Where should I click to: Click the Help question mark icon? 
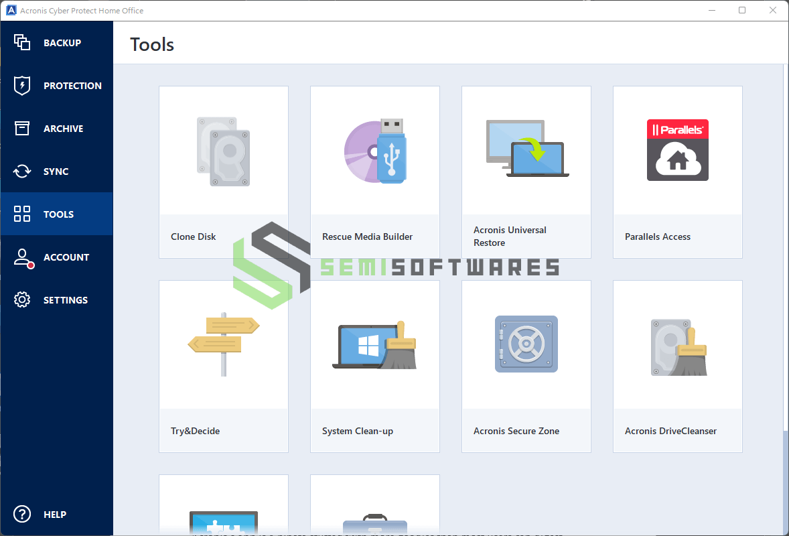(21, 515)
